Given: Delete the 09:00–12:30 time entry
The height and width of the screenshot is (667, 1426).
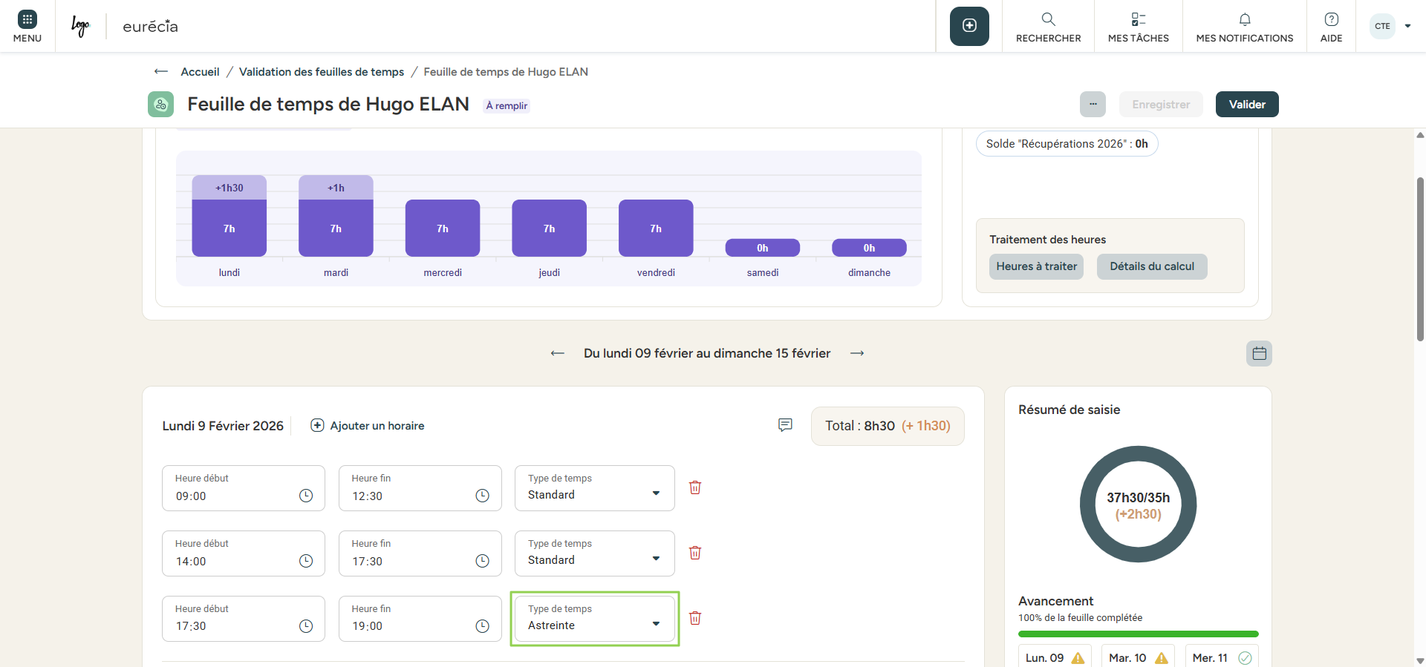Looking at the screenshot, I should tap(695, 487).
